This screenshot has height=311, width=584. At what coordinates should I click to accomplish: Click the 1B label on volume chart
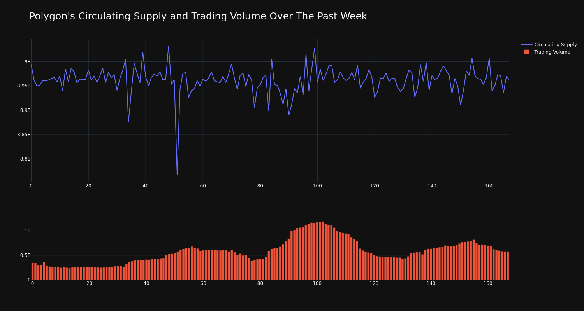tap(27, 231)
